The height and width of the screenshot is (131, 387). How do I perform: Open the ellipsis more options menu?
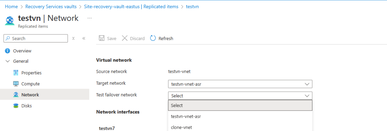[x=89, y=18]
